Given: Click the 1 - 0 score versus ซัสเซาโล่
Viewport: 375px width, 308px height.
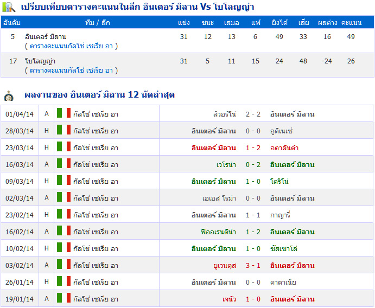Looking at the screenshot, I should tap(253, 249).
